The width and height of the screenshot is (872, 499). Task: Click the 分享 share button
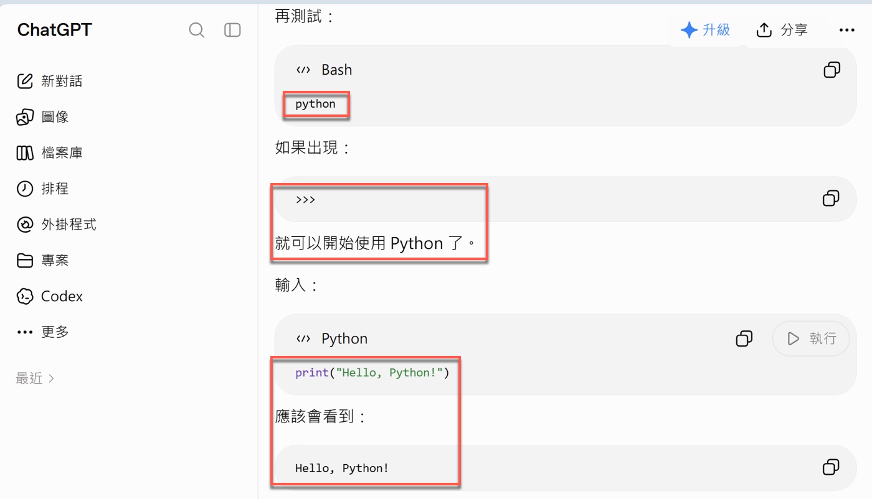(782, 30)
